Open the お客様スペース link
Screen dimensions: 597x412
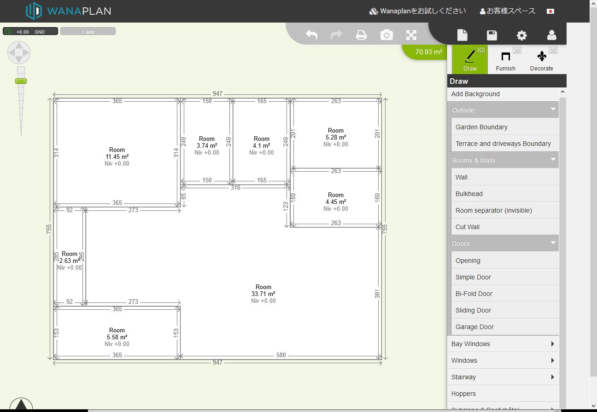[x=508, y=11]
